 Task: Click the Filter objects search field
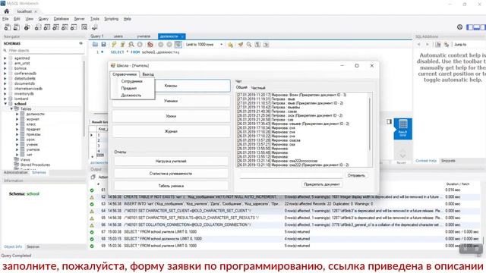tap(46, 51)
